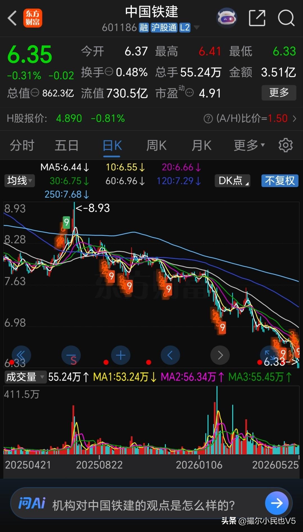Tap the plus zoom-in chart button
Viewport: 303px width, 532px height.
coord(121,355)
